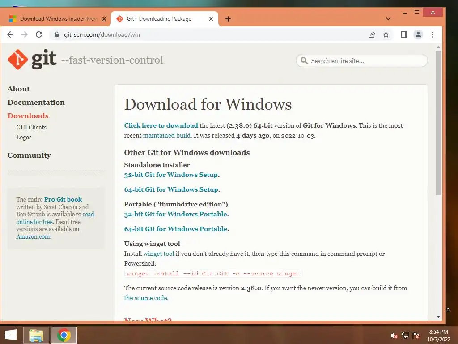The height and width of the screenshot is (344, 458).
Task: Click the address bar URL git-scm.com/download/win
Action: [x=102, y=34]
